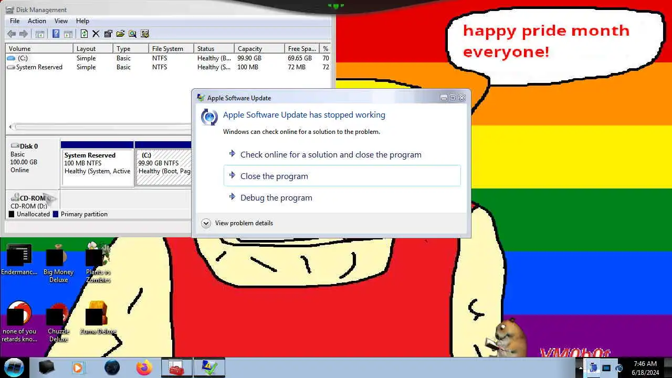Open the Windows Start orb
This screenshot has width=672, height=378.
pos(14,367)
